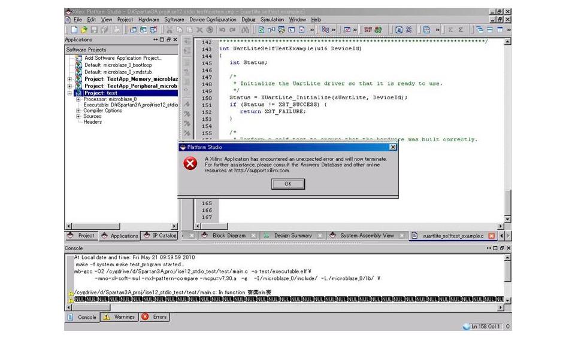Viewport: 575px width, 359px height.
Task: Open the Device Configuration menu
Action: pyautogui.click(x=213, y=20)
